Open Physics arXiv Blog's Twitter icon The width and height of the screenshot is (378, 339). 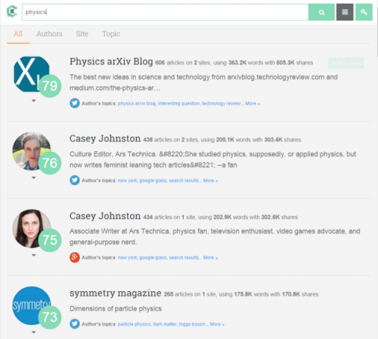(75, 103)
